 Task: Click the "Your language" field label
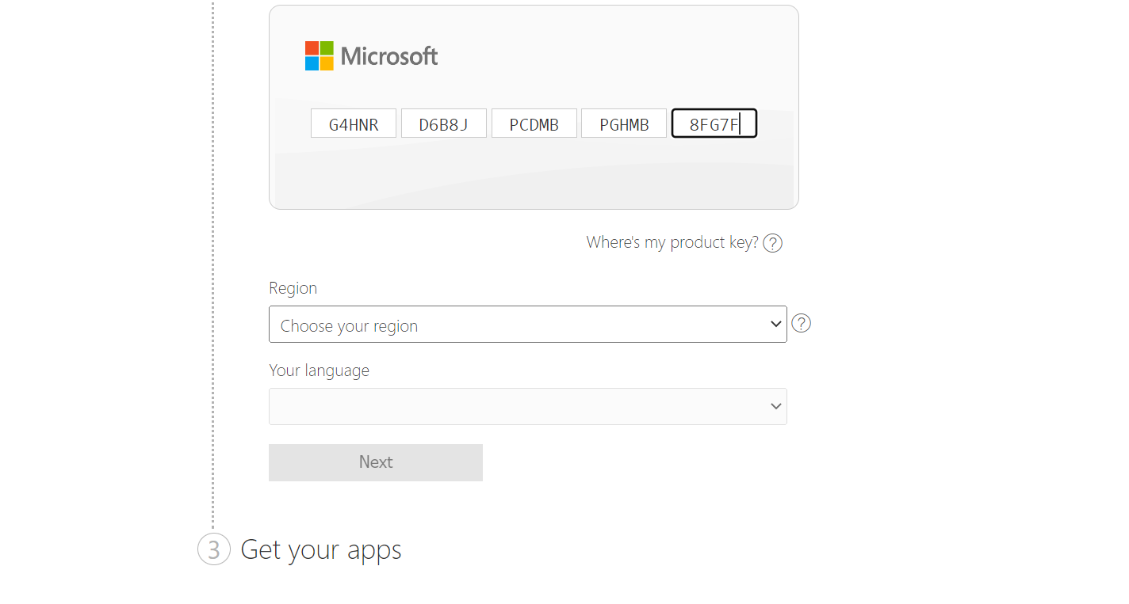(x=319, y=370)
